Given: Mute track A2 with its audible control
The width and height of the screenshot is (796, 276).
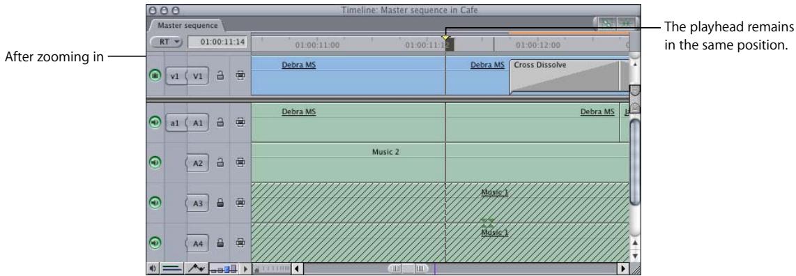Looking at the screenshot, I should click(155, 162).
